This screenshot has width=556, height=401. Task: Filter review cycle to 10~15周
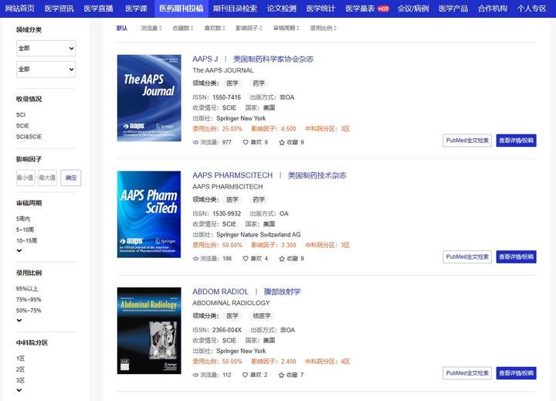[26, 240]
